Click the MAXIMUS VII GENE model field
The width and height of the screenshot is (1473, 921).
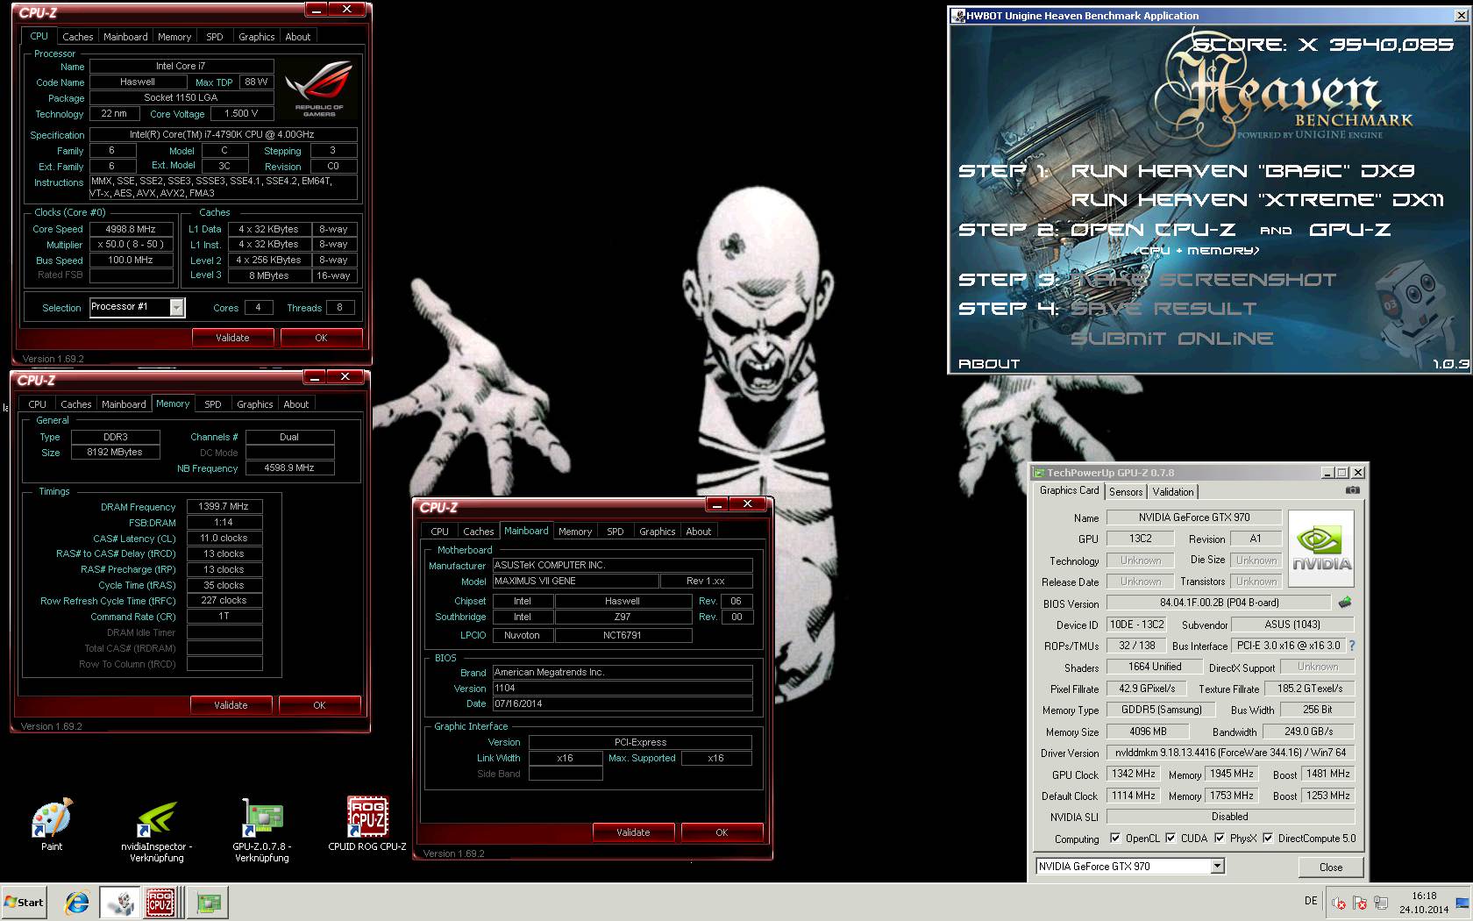tap(574, 581)
